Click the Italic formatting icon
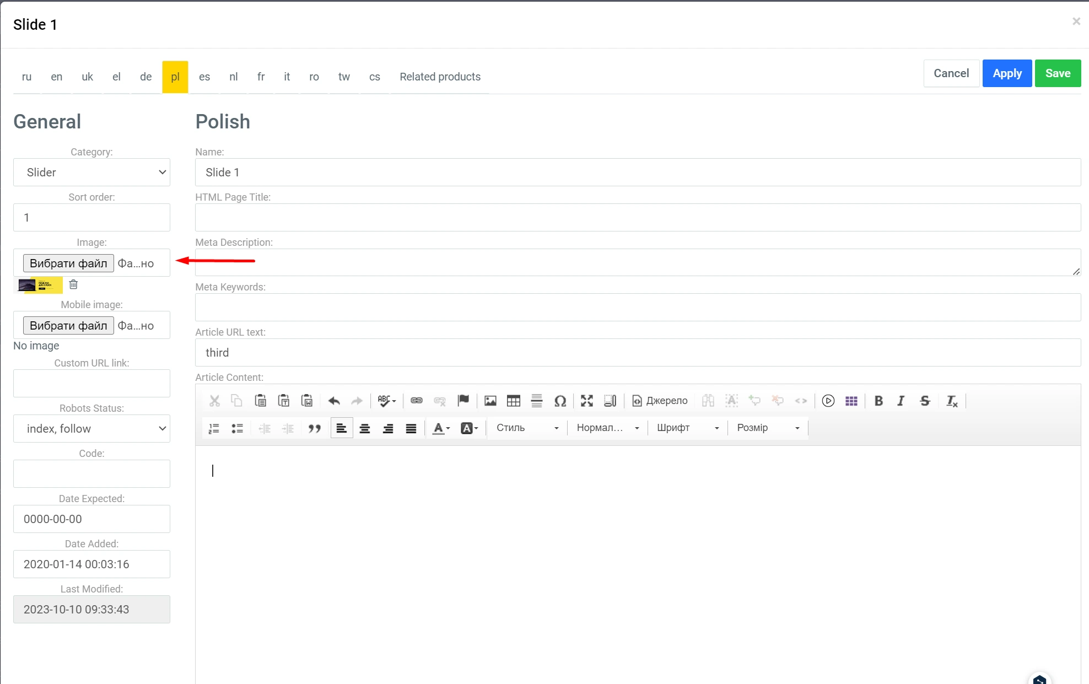Viewport: 1089px width, 684px height. coord(901,401)
